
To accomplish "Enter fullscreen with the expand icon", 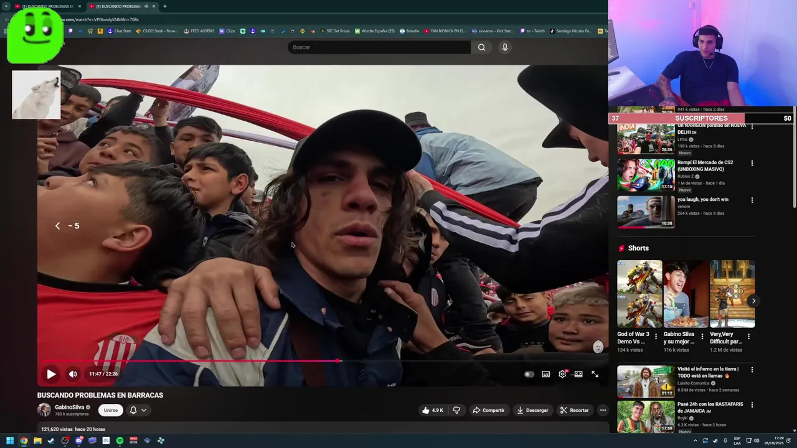I will click(595, 374).
